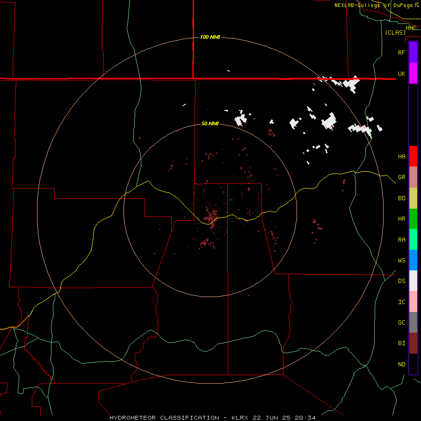This screenshot has width=421, height=421.
Task: Click the 'HA' legend label
Action: (402, 157)
